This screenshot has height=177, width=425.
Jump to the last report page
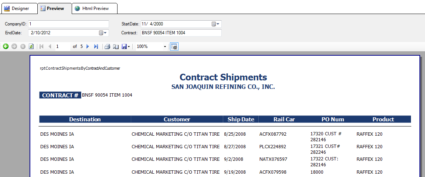96,46
